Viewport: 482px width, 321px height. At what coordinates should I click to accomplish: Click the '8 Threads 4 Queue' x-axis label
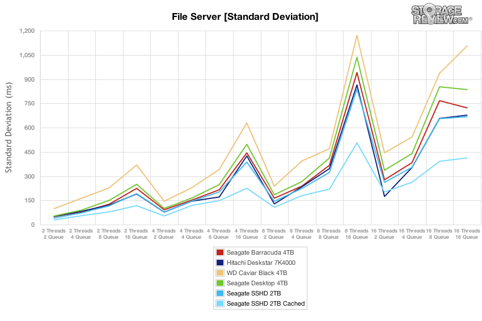301,234
